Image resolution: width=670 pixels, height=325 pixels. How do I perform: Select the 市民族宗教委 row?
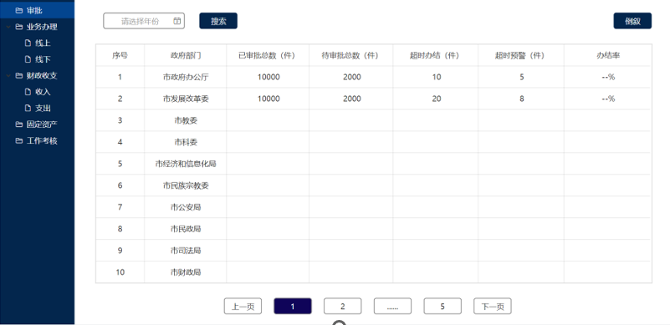(374, 185)
